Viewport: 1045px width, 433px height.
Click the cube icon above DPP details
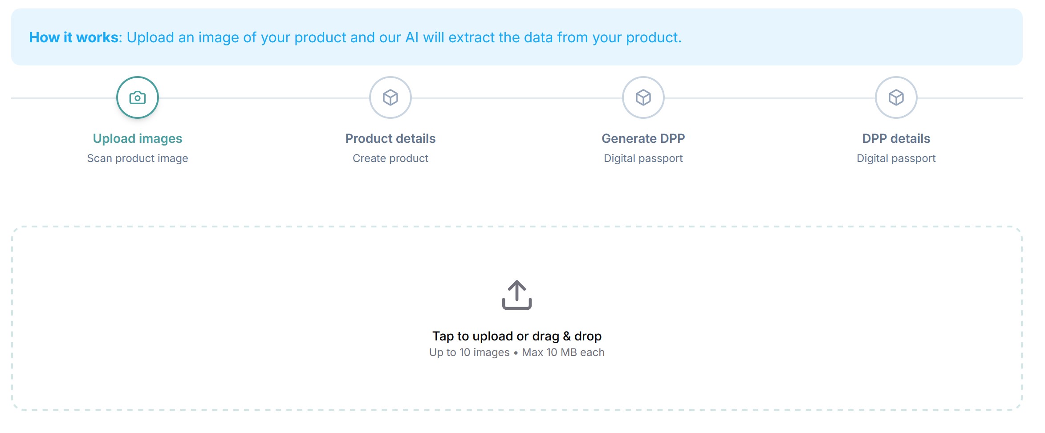[x=896, y=97]
